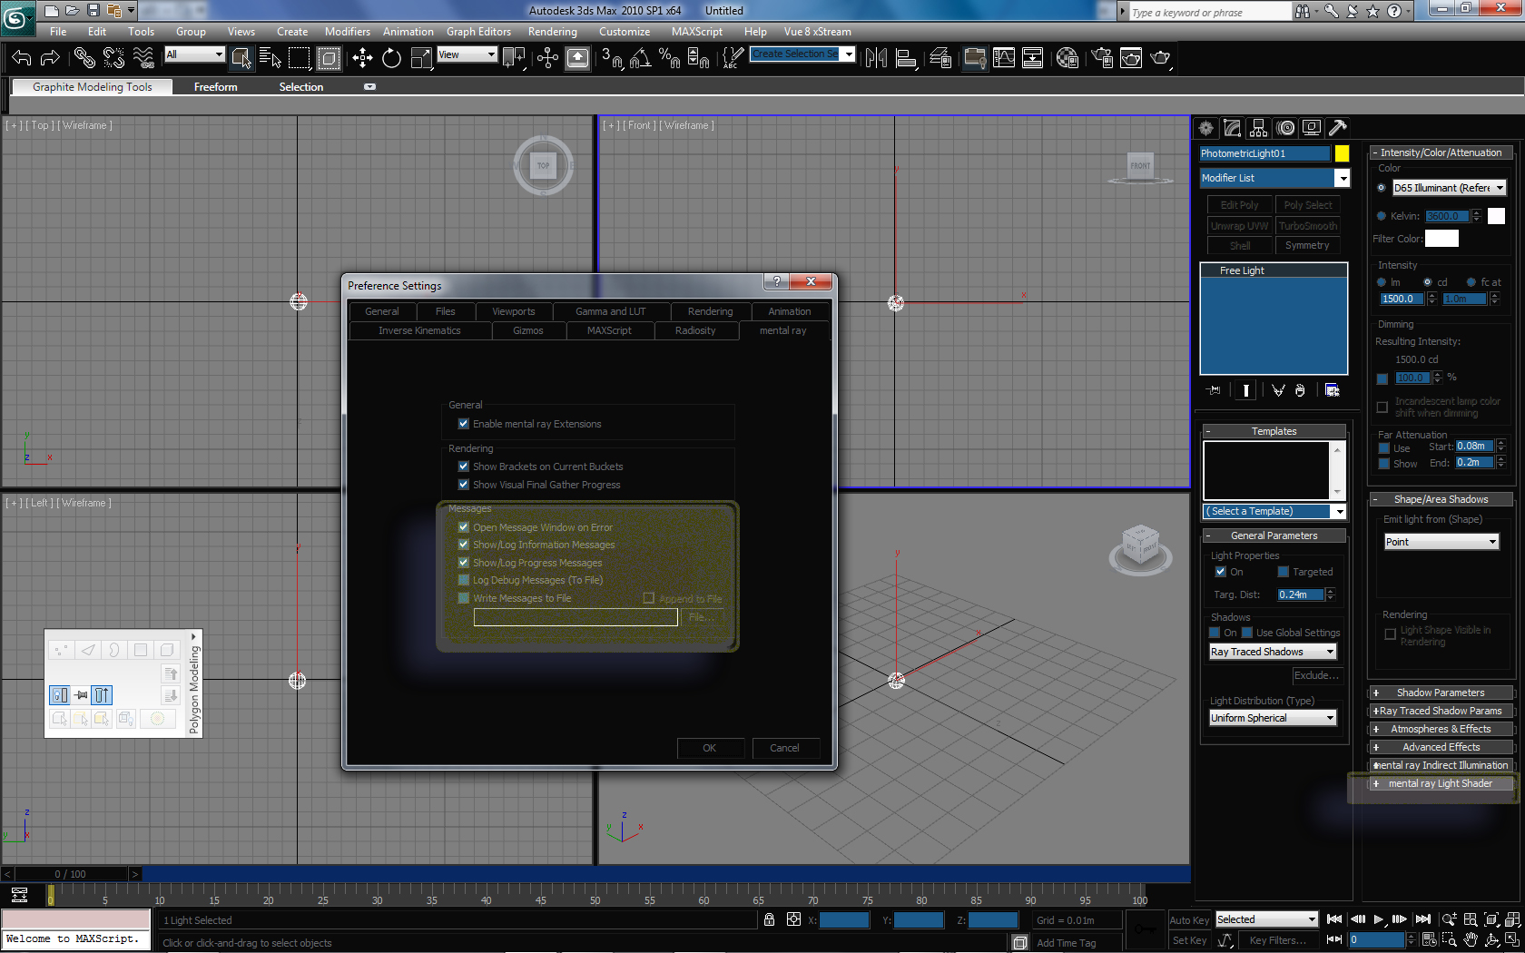Switch to the Utilities command panel
This screenshot has width=1525, height=953.
tap(1337, 128)
